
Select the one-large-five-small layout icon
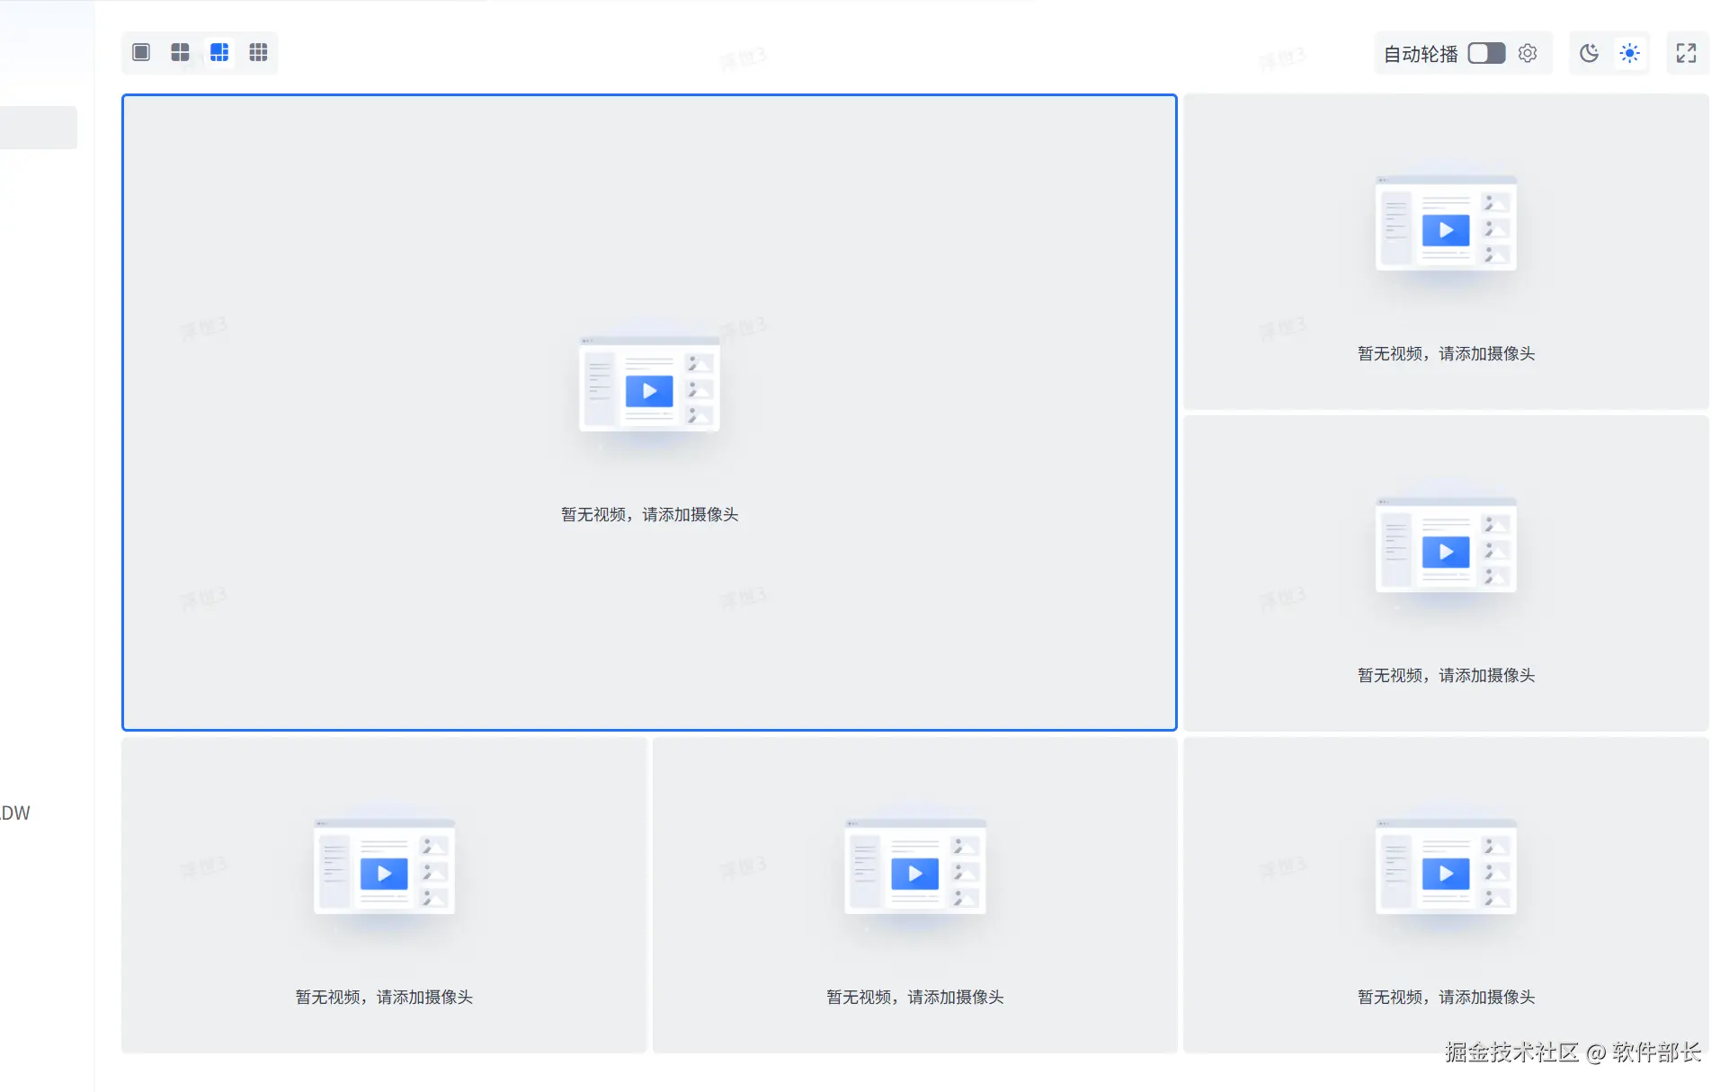pos(219,52)
